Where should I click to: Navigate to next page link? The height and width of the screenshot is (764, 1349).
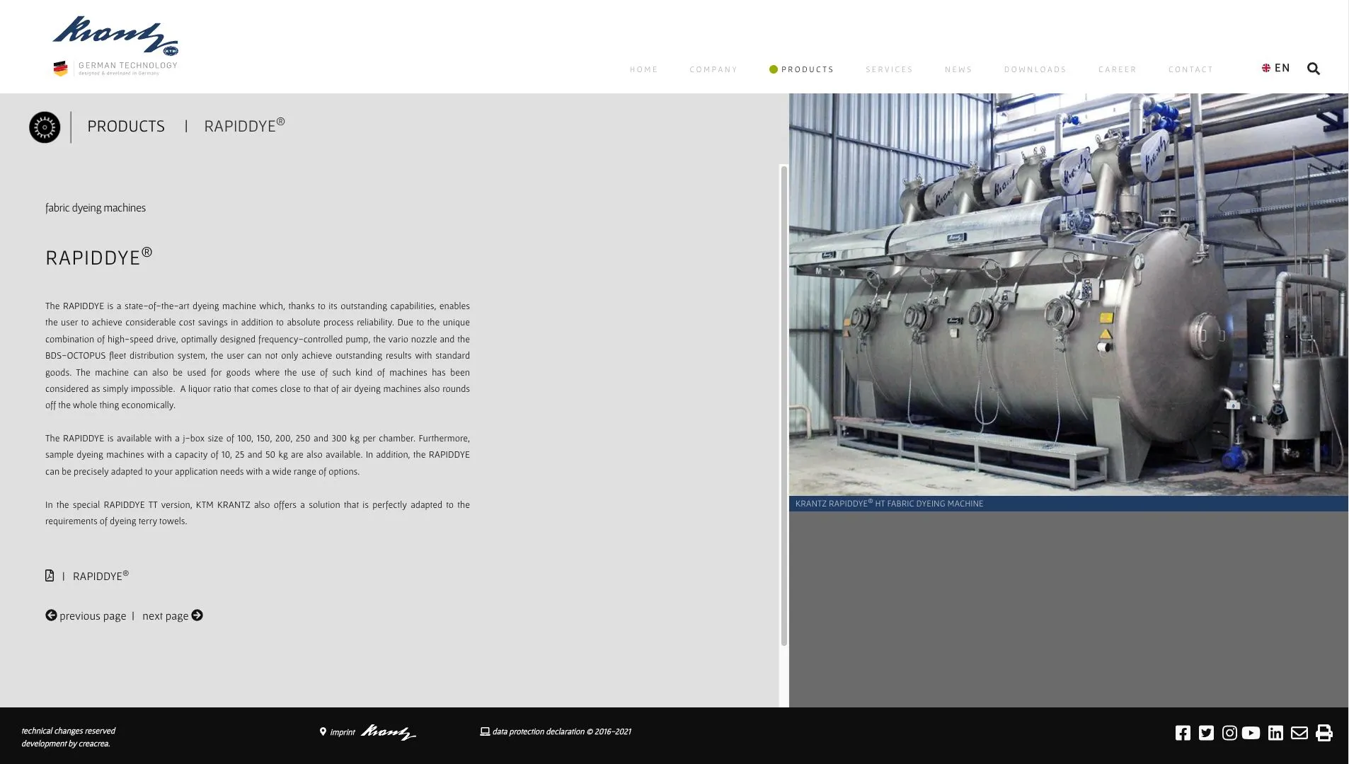pyautogui.click(x=172, y=615)
